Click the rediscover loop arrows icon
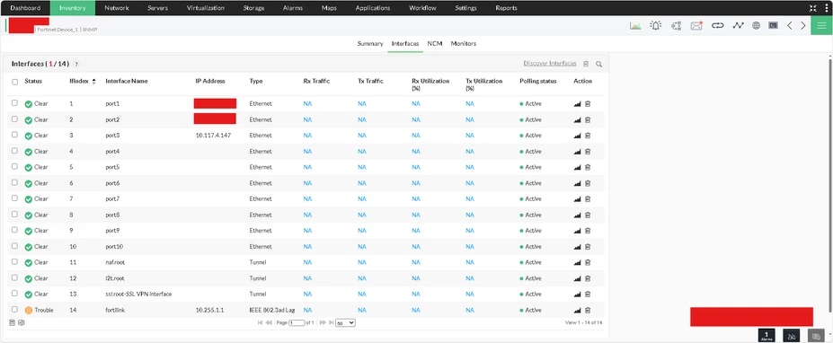833x343 pixels. pos(718,25)
